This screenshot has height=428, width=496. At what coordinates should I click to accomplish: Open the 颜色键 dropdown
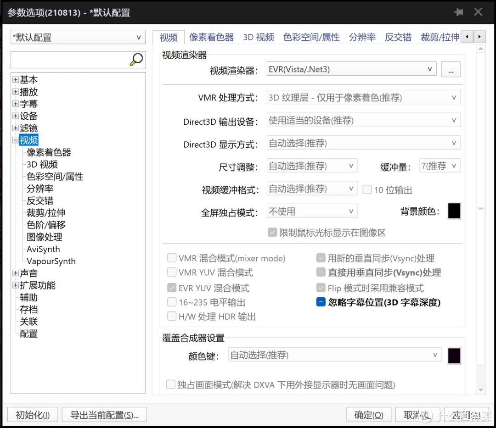335,355
